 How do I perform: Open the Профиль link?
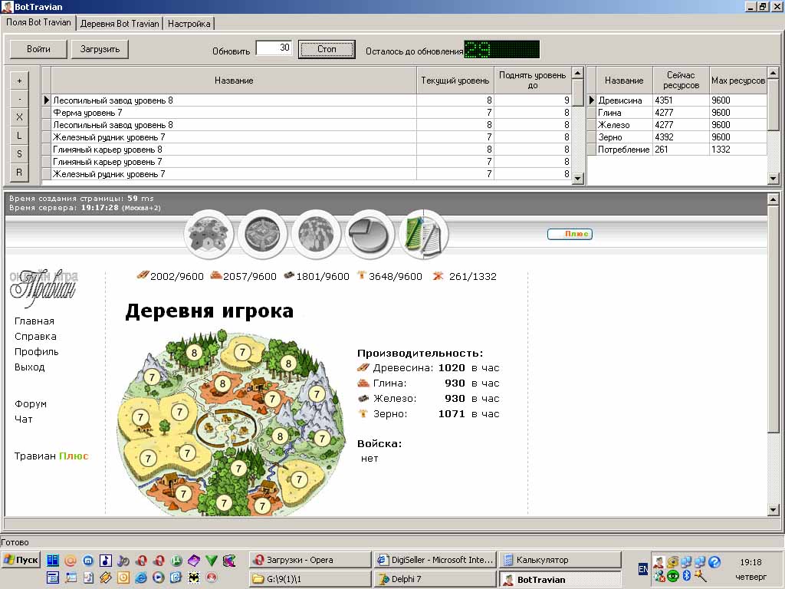[x=36, y=351]
